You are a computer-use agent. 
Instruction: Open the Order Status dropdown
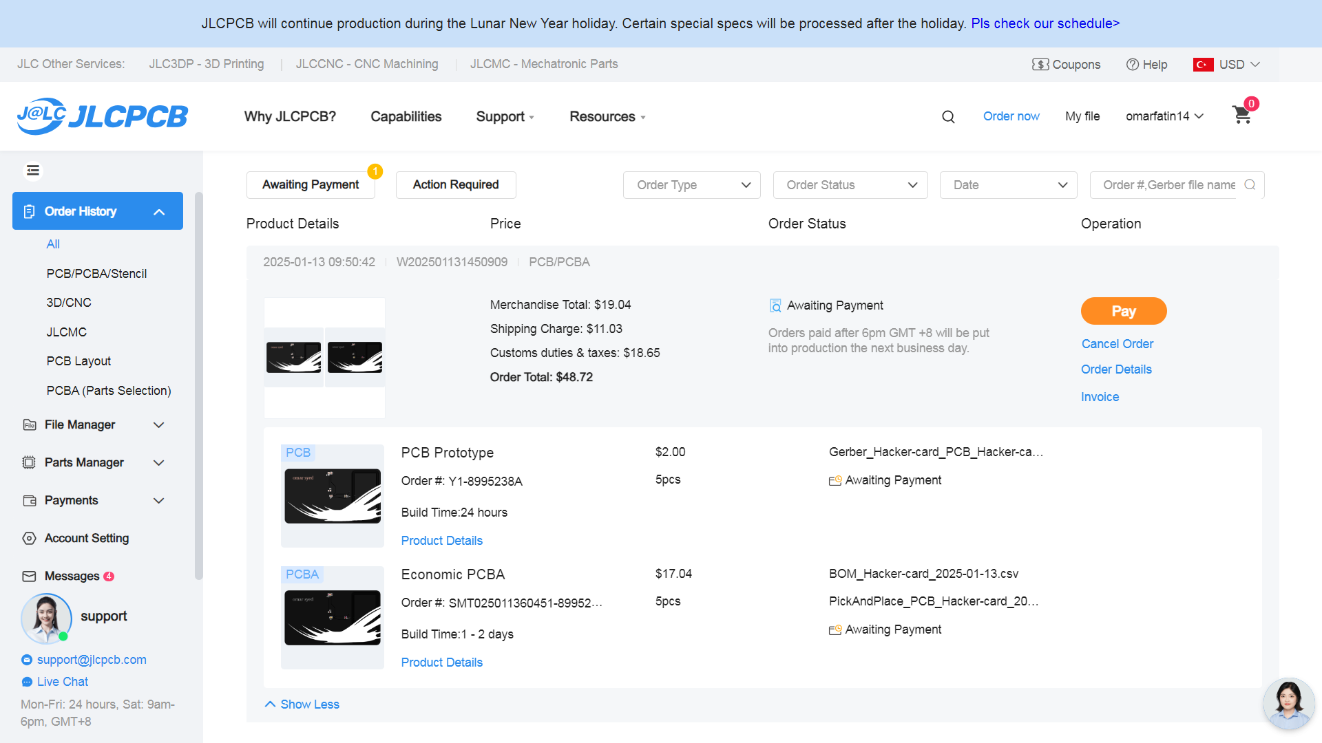(850, 185)
